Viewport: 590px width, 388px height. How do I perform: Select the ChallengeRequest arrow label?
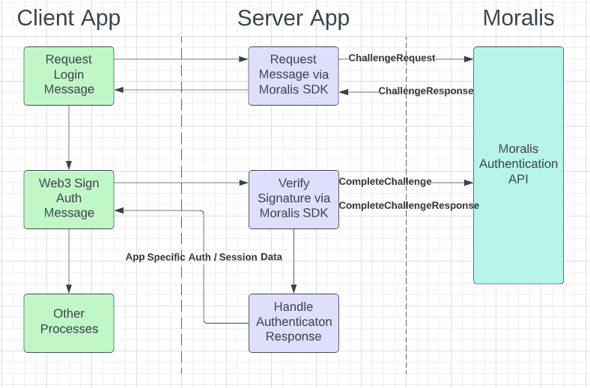(x=392, y=58)
